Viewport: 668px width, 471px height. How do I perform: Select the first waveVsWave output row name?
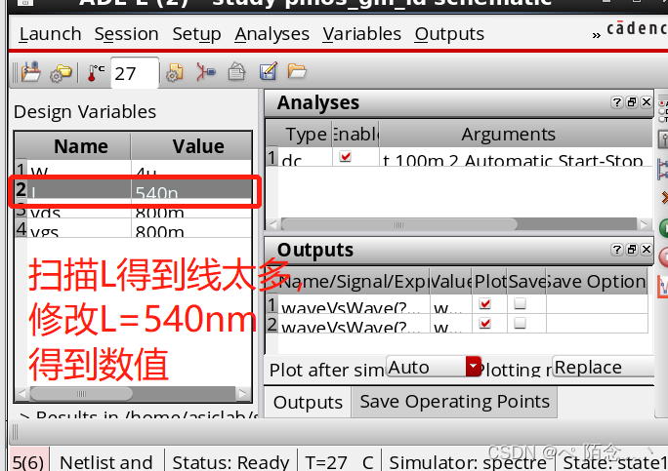coord(354,304)
